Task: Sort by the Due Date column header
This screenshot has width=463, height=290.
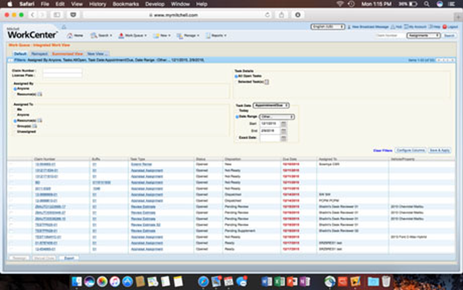Action: tap(289, 159)
